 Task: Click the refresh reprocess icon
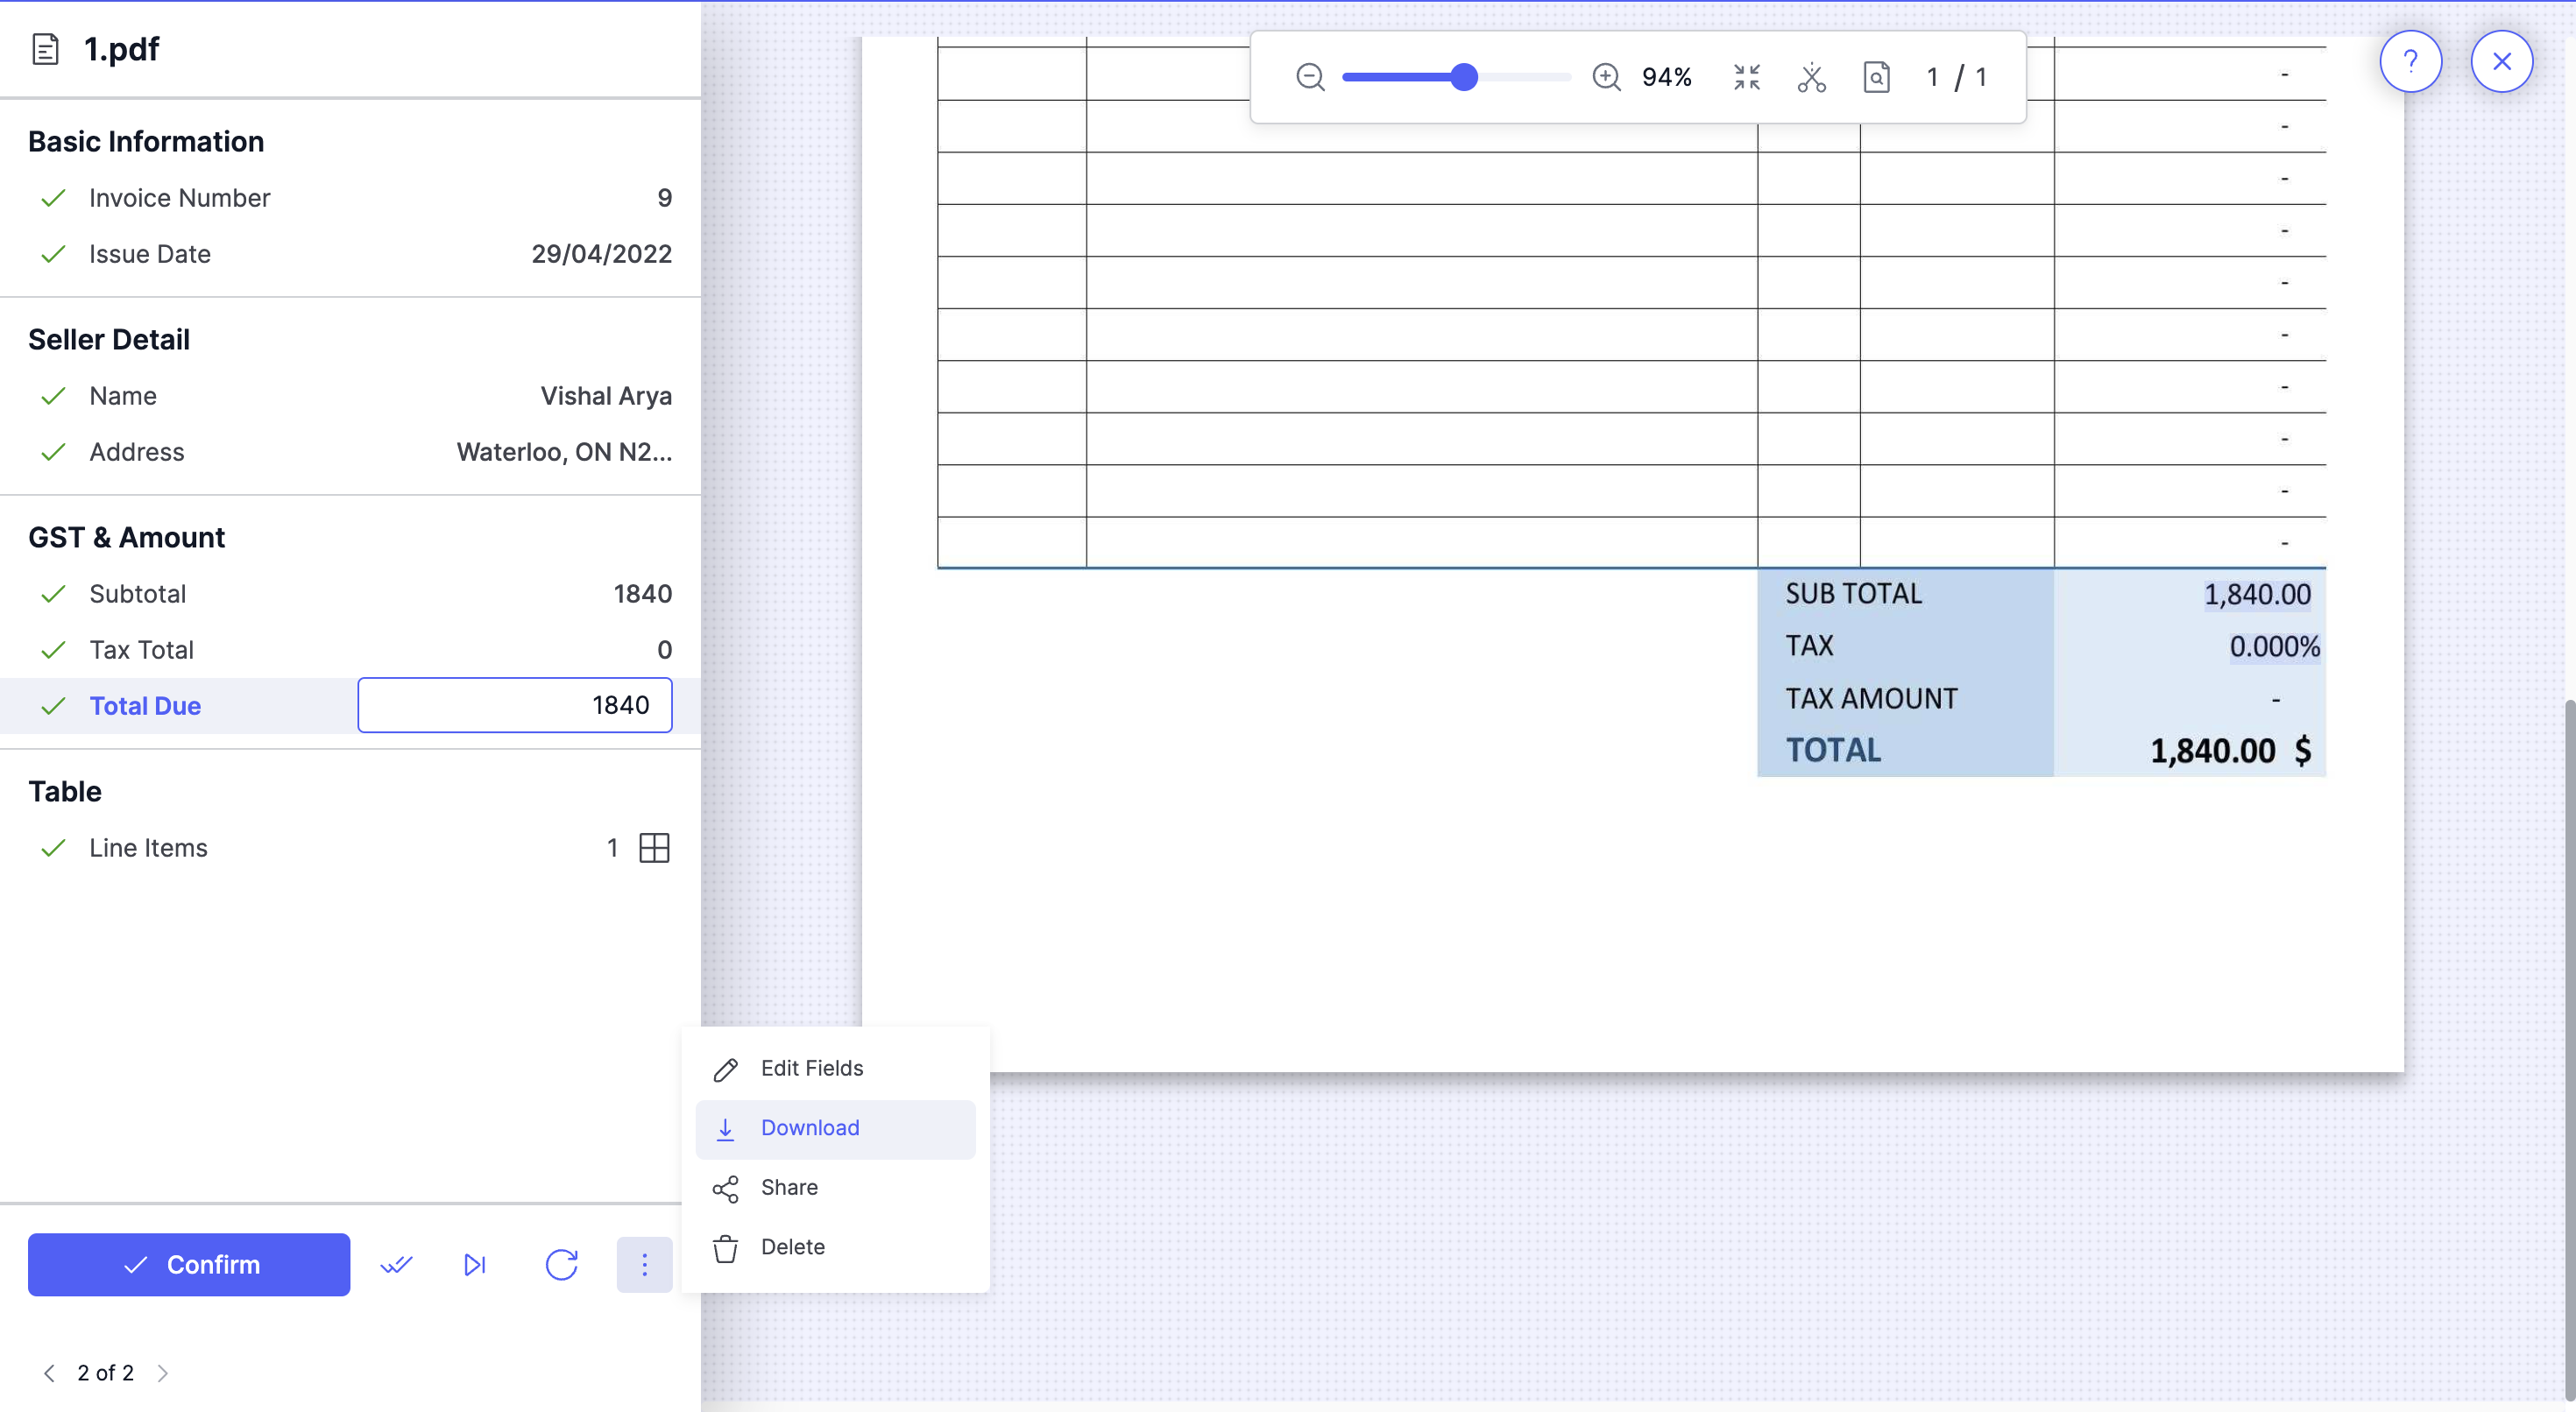[561, 1265]
